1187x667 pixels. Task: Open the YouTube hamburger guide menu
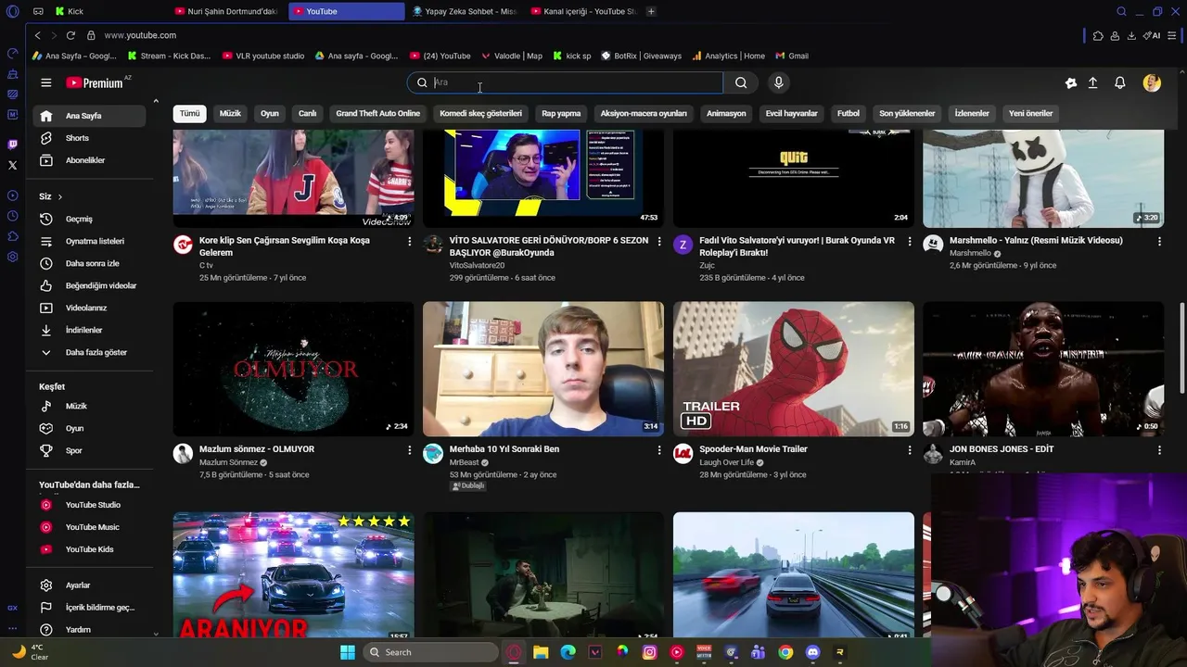pos(45,82)
